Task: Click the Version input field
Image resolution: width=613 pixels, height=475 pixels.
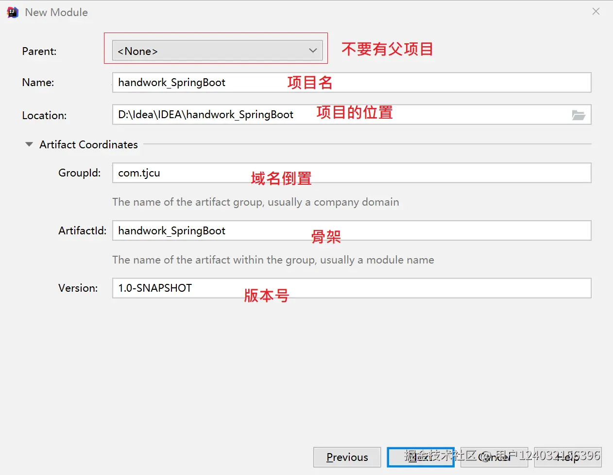Action: point(352,288)
